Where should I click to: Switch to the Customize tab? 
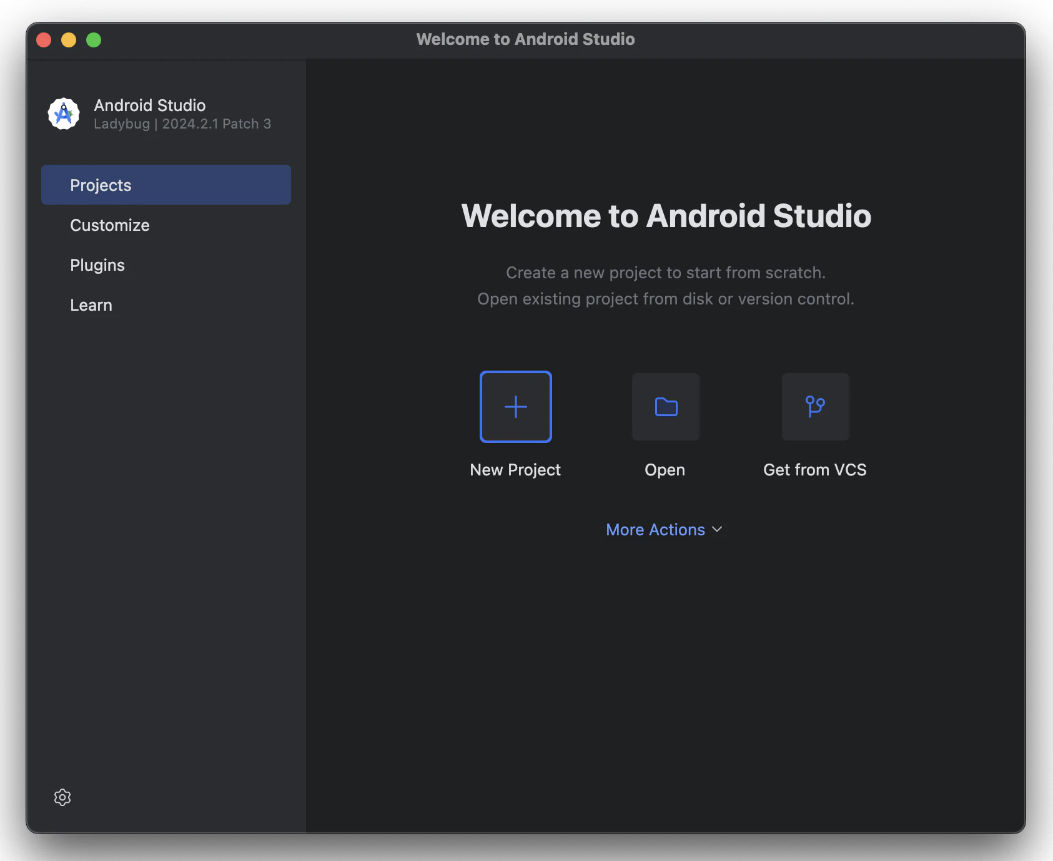click(x=166, y=225)
